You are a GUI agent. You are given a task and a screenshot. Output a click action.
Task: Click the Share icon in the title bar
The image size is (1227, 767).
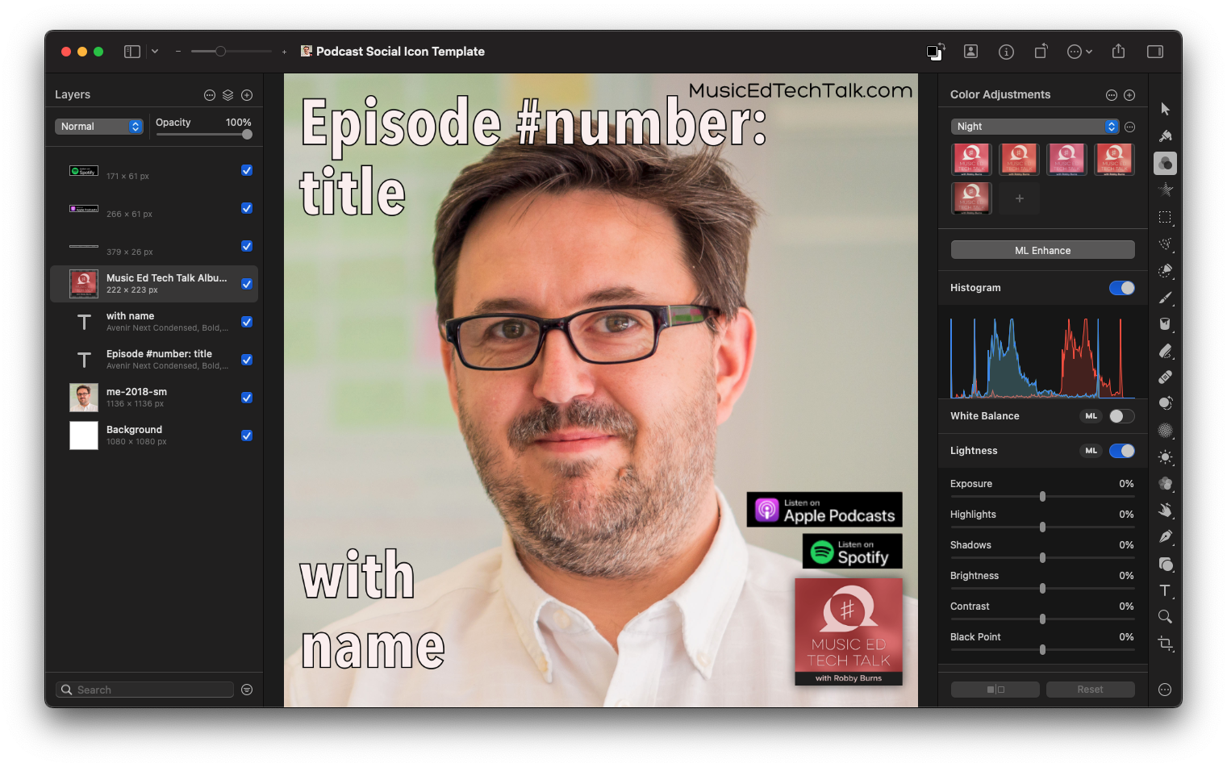pyautogui.click(x=1118, y=51)
